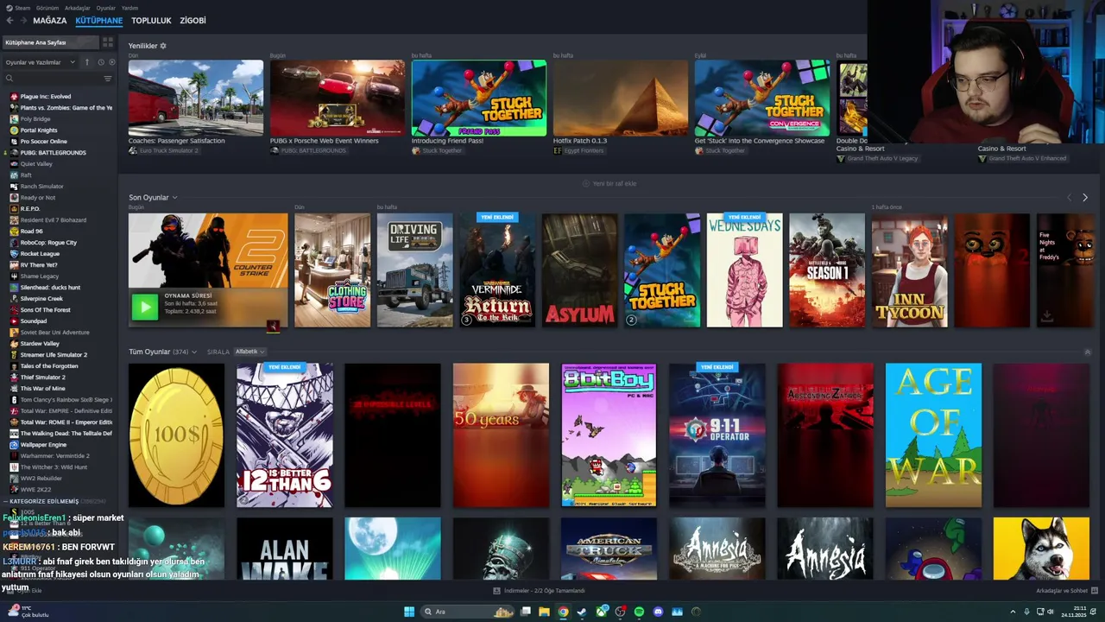The image size is (1105, 622).
Task: Switch library to grid view icon
Action: [x=108, y=42]
